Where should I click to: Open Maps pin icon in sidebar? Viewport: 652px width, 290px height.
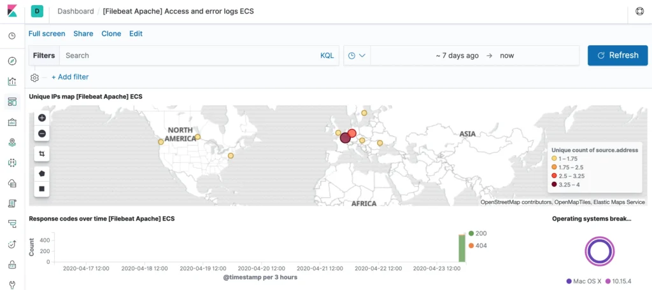[x=12, y=142]
